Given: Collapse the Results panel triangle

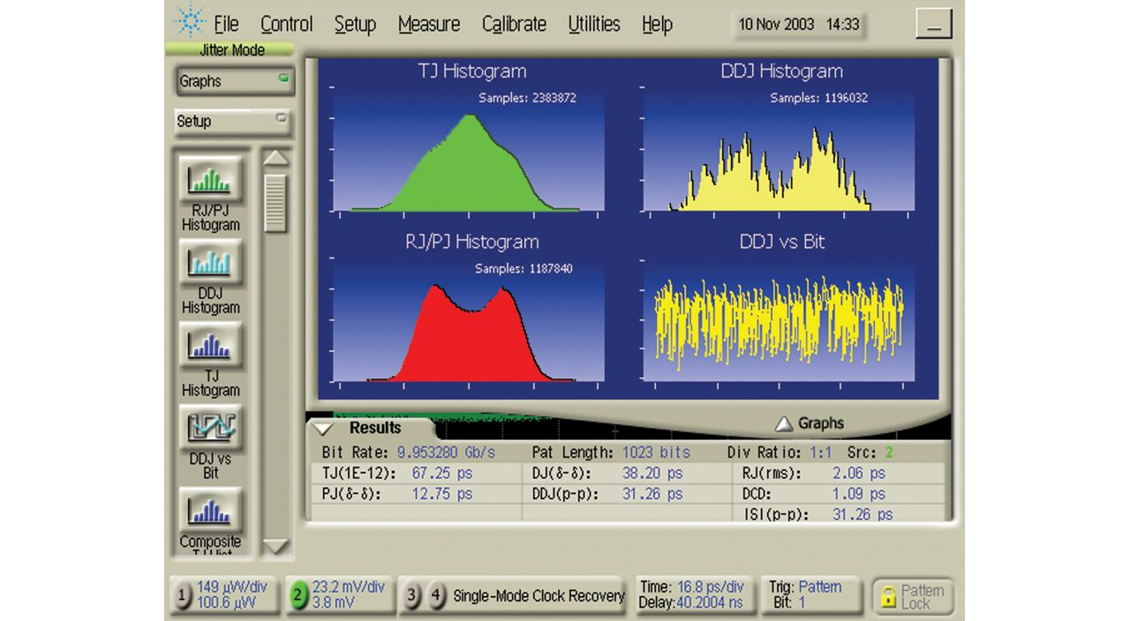Looking at the screenshot, I should click(325, 429).
